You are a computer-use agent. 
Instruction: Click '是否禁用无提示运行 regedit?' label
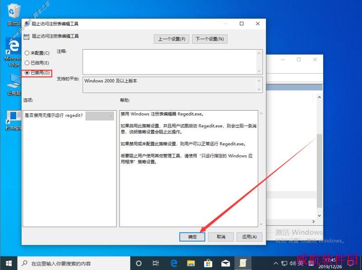(53, 116)
